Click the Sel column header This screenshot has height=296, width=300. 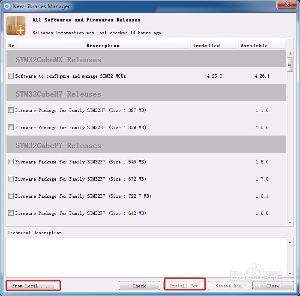(11, 45)
